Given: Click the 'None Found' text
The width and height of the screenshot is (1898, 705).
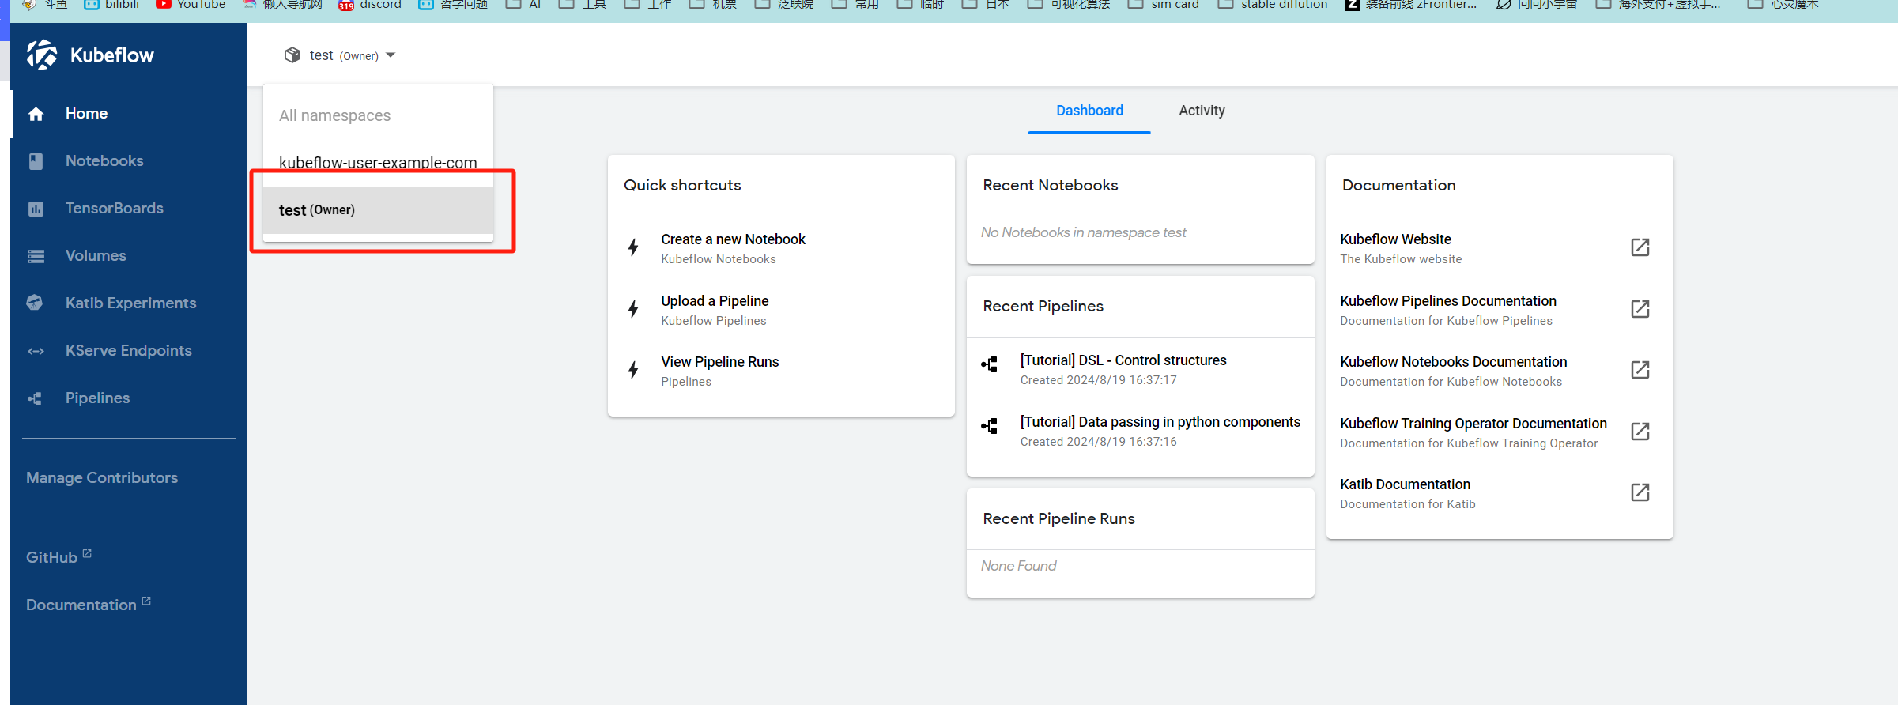Looking at the screenshot, I should click(x=1018, y=566).
